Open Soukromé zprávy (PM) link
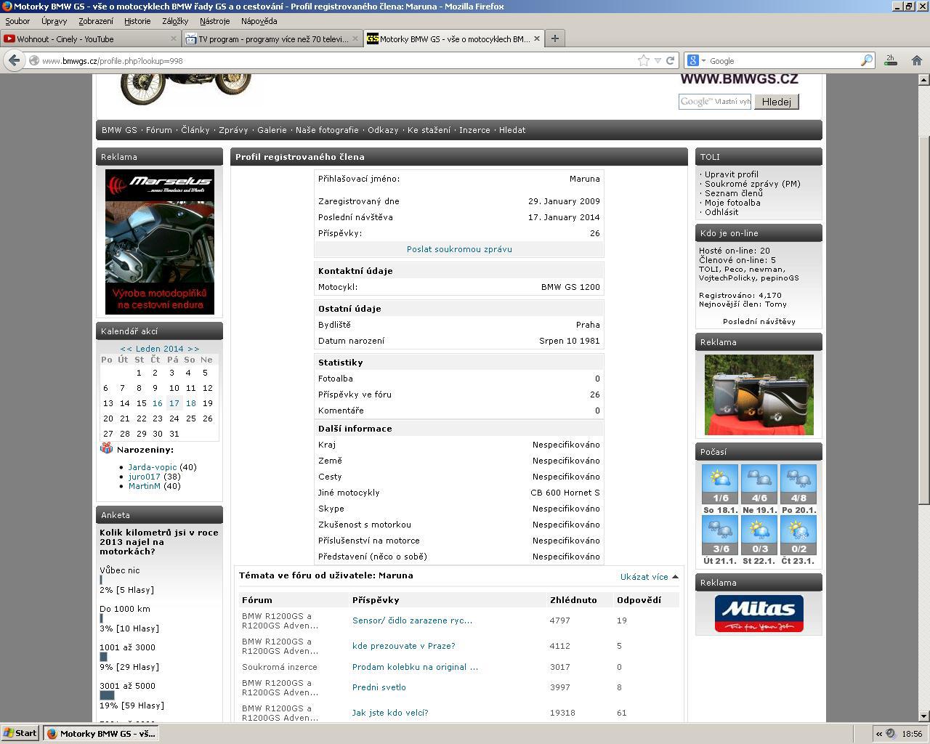The height and width of the screenshot is (744, 930). 752,184
